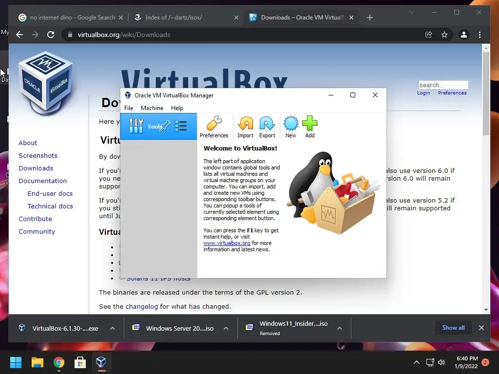Bookmark this page with star icon
Screen dimensions: 499x374
pos(444,35)
